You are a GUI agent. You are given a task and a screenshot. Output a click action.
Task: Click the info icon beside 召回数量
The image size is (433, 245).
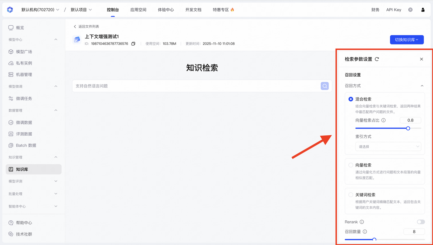point(365,232)
